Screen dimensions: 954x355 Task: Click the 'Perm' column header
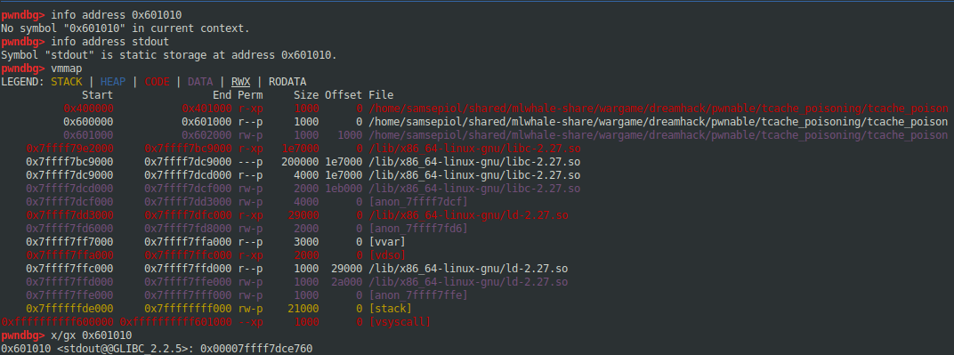click(250, 95)
